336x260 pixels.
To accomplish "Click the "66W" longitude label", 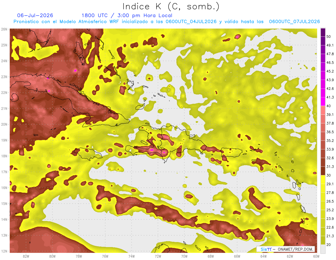I will tap(237, 256).
